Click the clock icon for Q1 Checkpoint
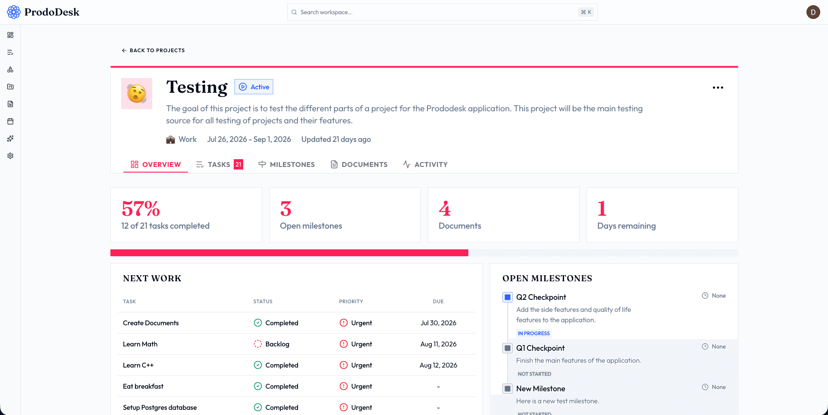The height and width of the screenshot is (415, 828). point(705,346)
